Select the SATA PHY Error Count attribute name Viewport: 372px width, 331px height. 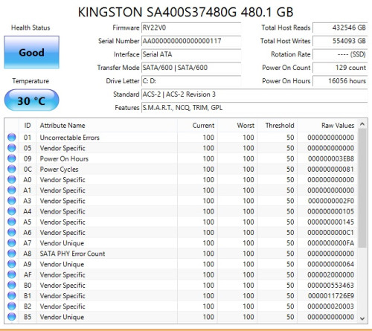click(72, 254)
